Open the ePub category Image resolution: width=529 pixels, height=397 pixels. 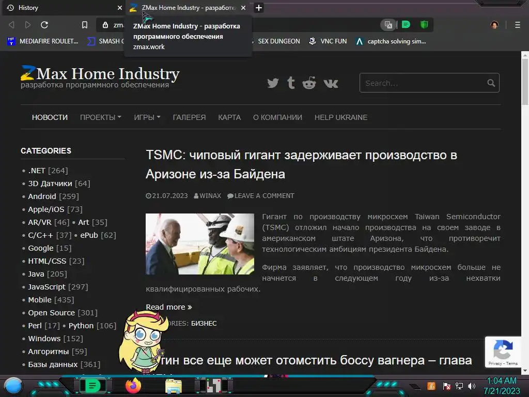[x=89, y=235]
